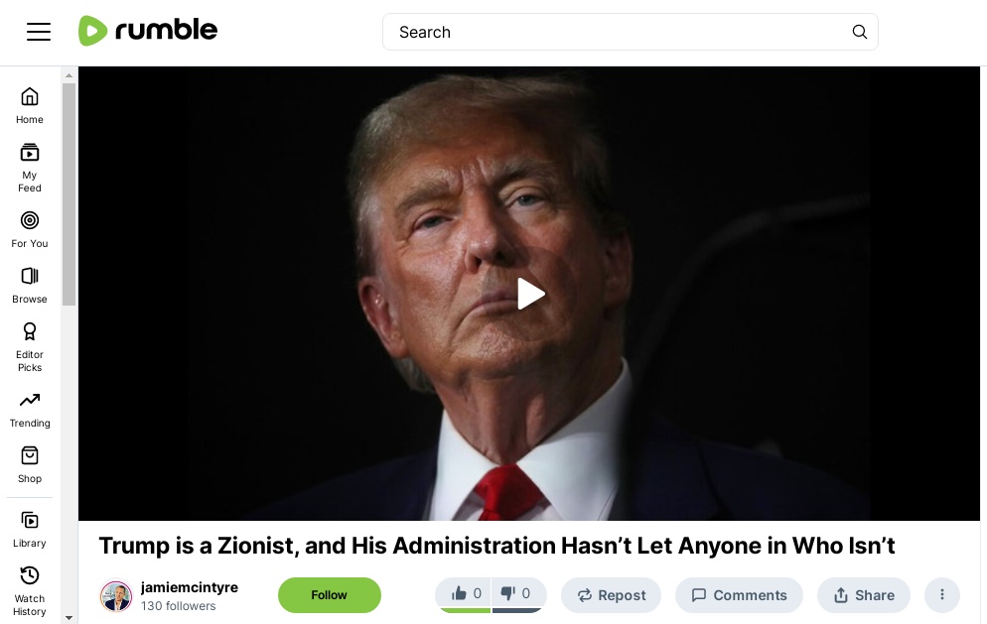987x624 pixels.
Task: Play the video
Action: tap(530, 294)
